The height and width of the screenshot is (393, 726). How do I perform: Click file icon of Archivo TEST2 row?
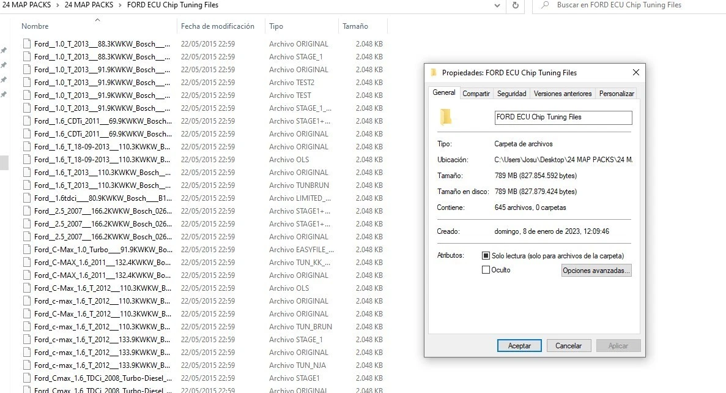click(27, 83)
